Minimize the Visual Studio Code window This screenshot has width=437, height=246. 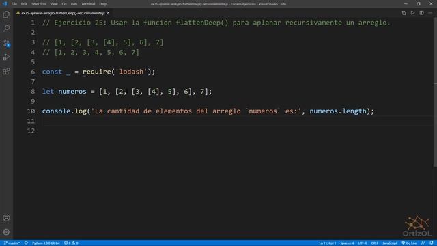click(x=406, y=4)
